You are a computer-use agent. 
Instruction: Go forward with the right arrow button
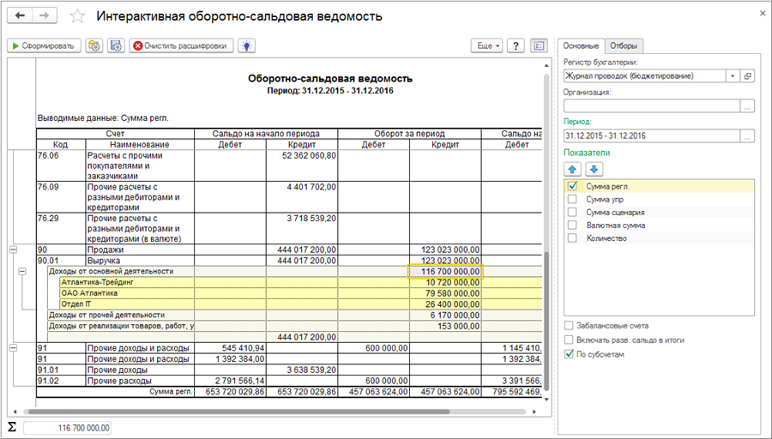pos(45,15)
